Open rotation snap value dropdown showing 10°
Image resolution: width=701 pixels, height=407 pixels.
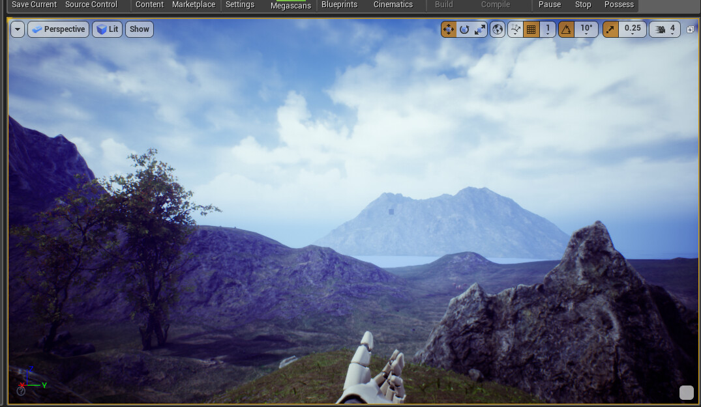point(586,29)
